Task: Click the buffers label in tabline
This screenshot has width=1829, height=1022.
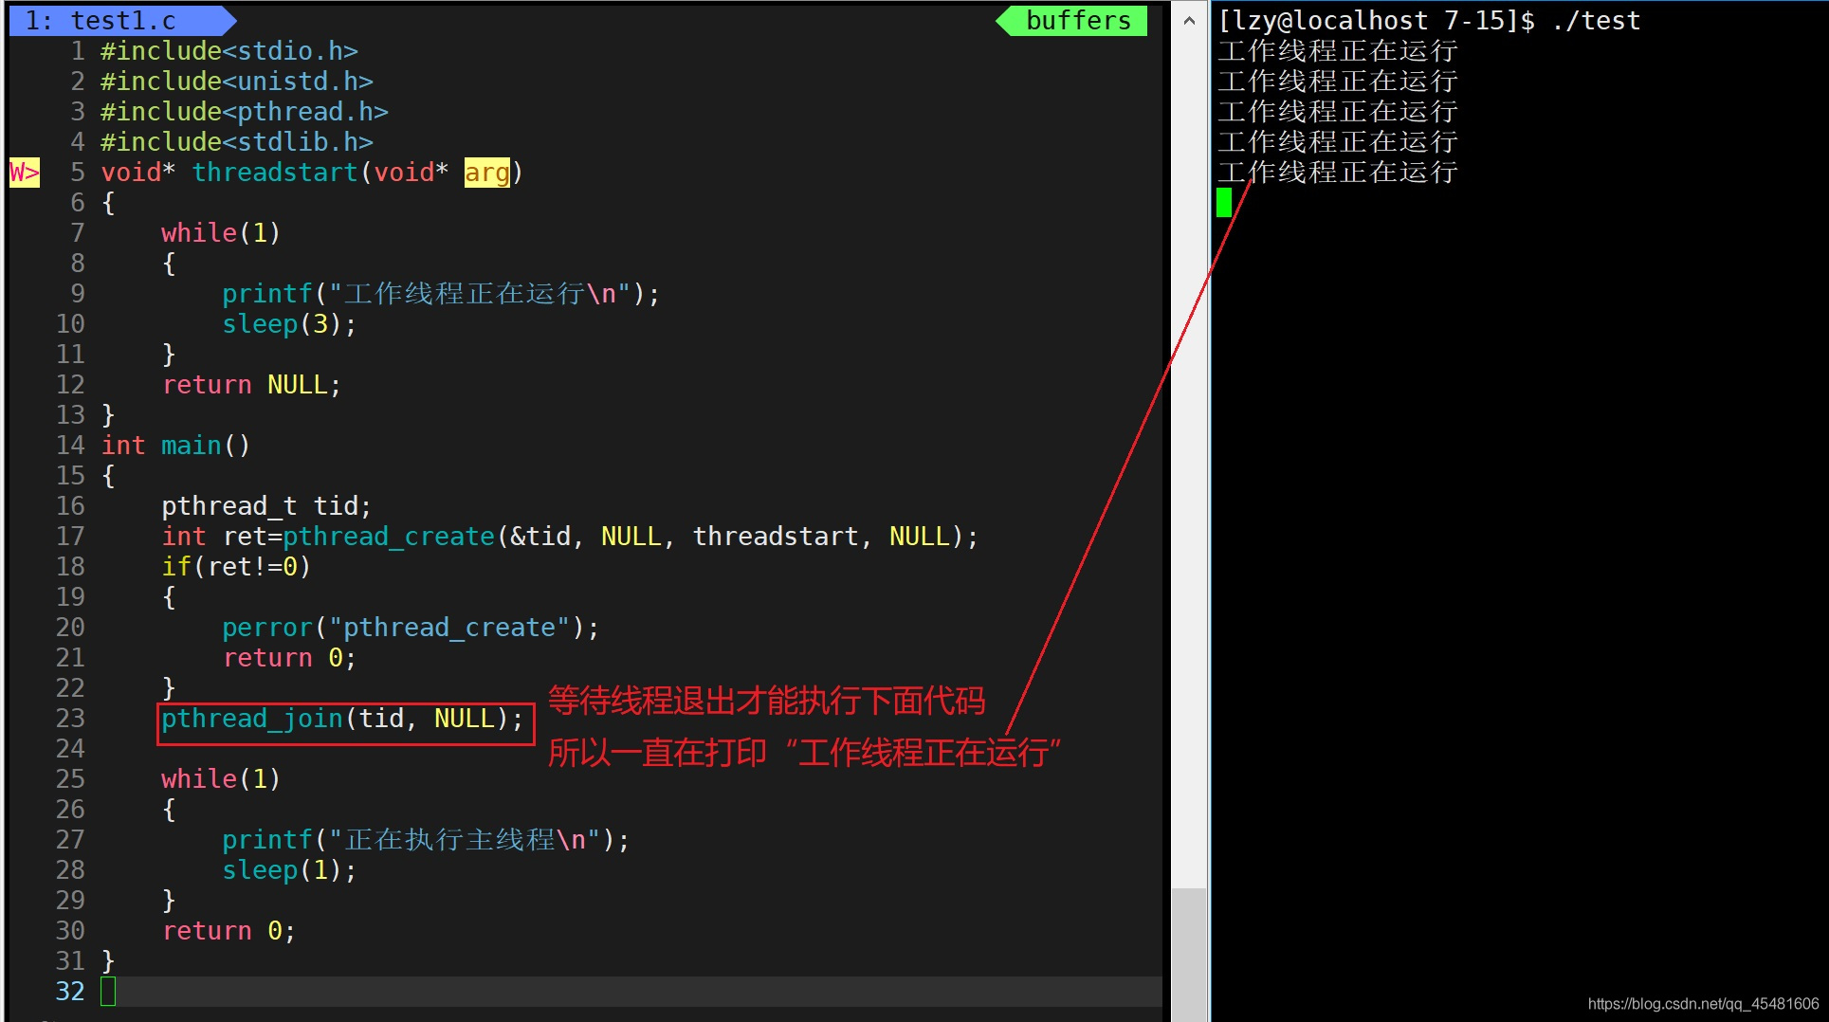Action: pyautogui.click(x=1078, y=20)
